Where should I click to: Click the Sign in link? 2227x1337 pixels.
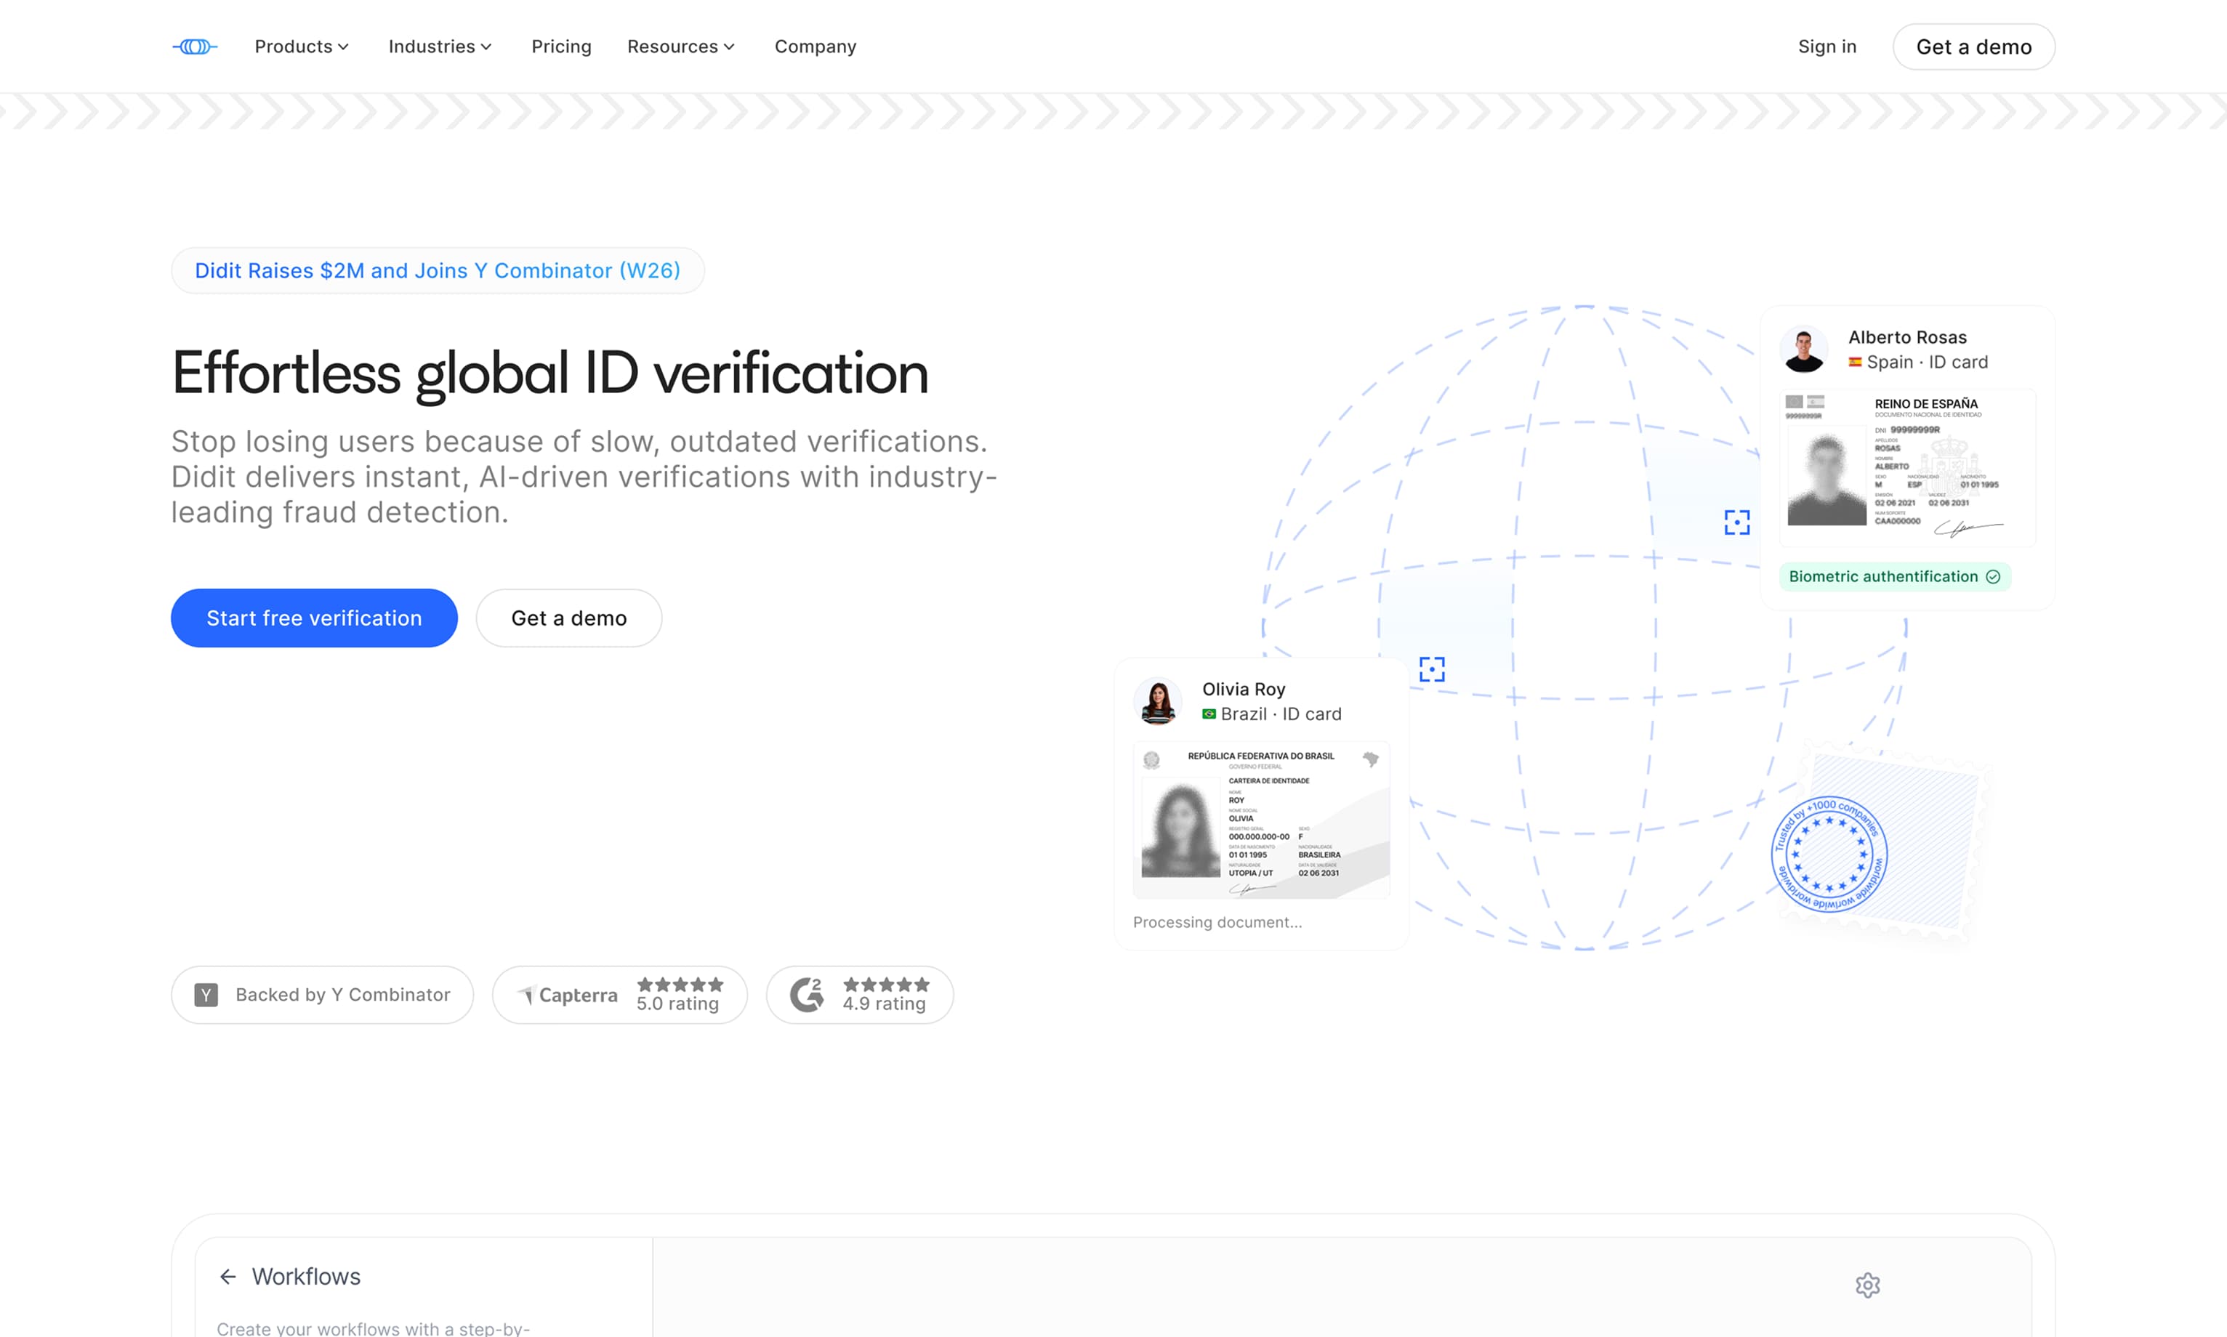1827,46
